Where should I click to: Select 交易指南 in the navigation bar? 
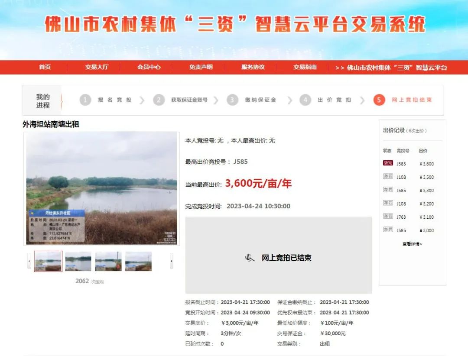(305, 67)
